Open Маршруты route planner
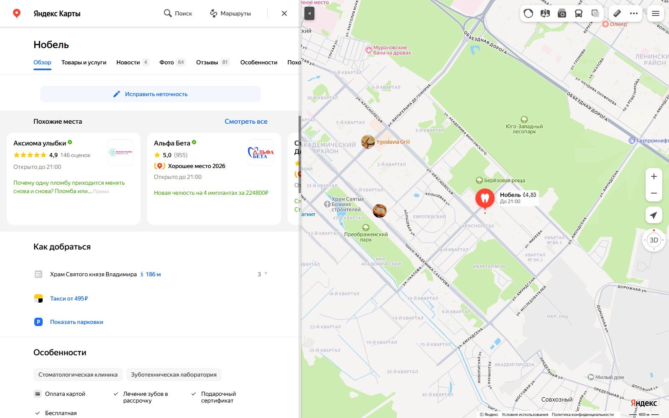The height and width of the screenshot is (418, 669). coord(230,13)
